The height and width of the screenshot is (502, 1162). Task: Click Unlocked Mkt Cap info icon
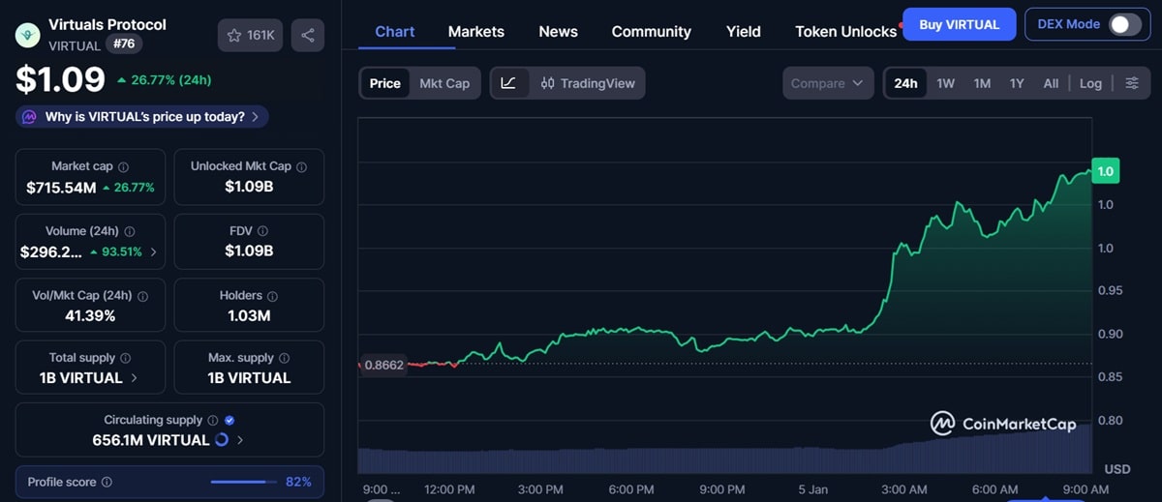[301, 166]
